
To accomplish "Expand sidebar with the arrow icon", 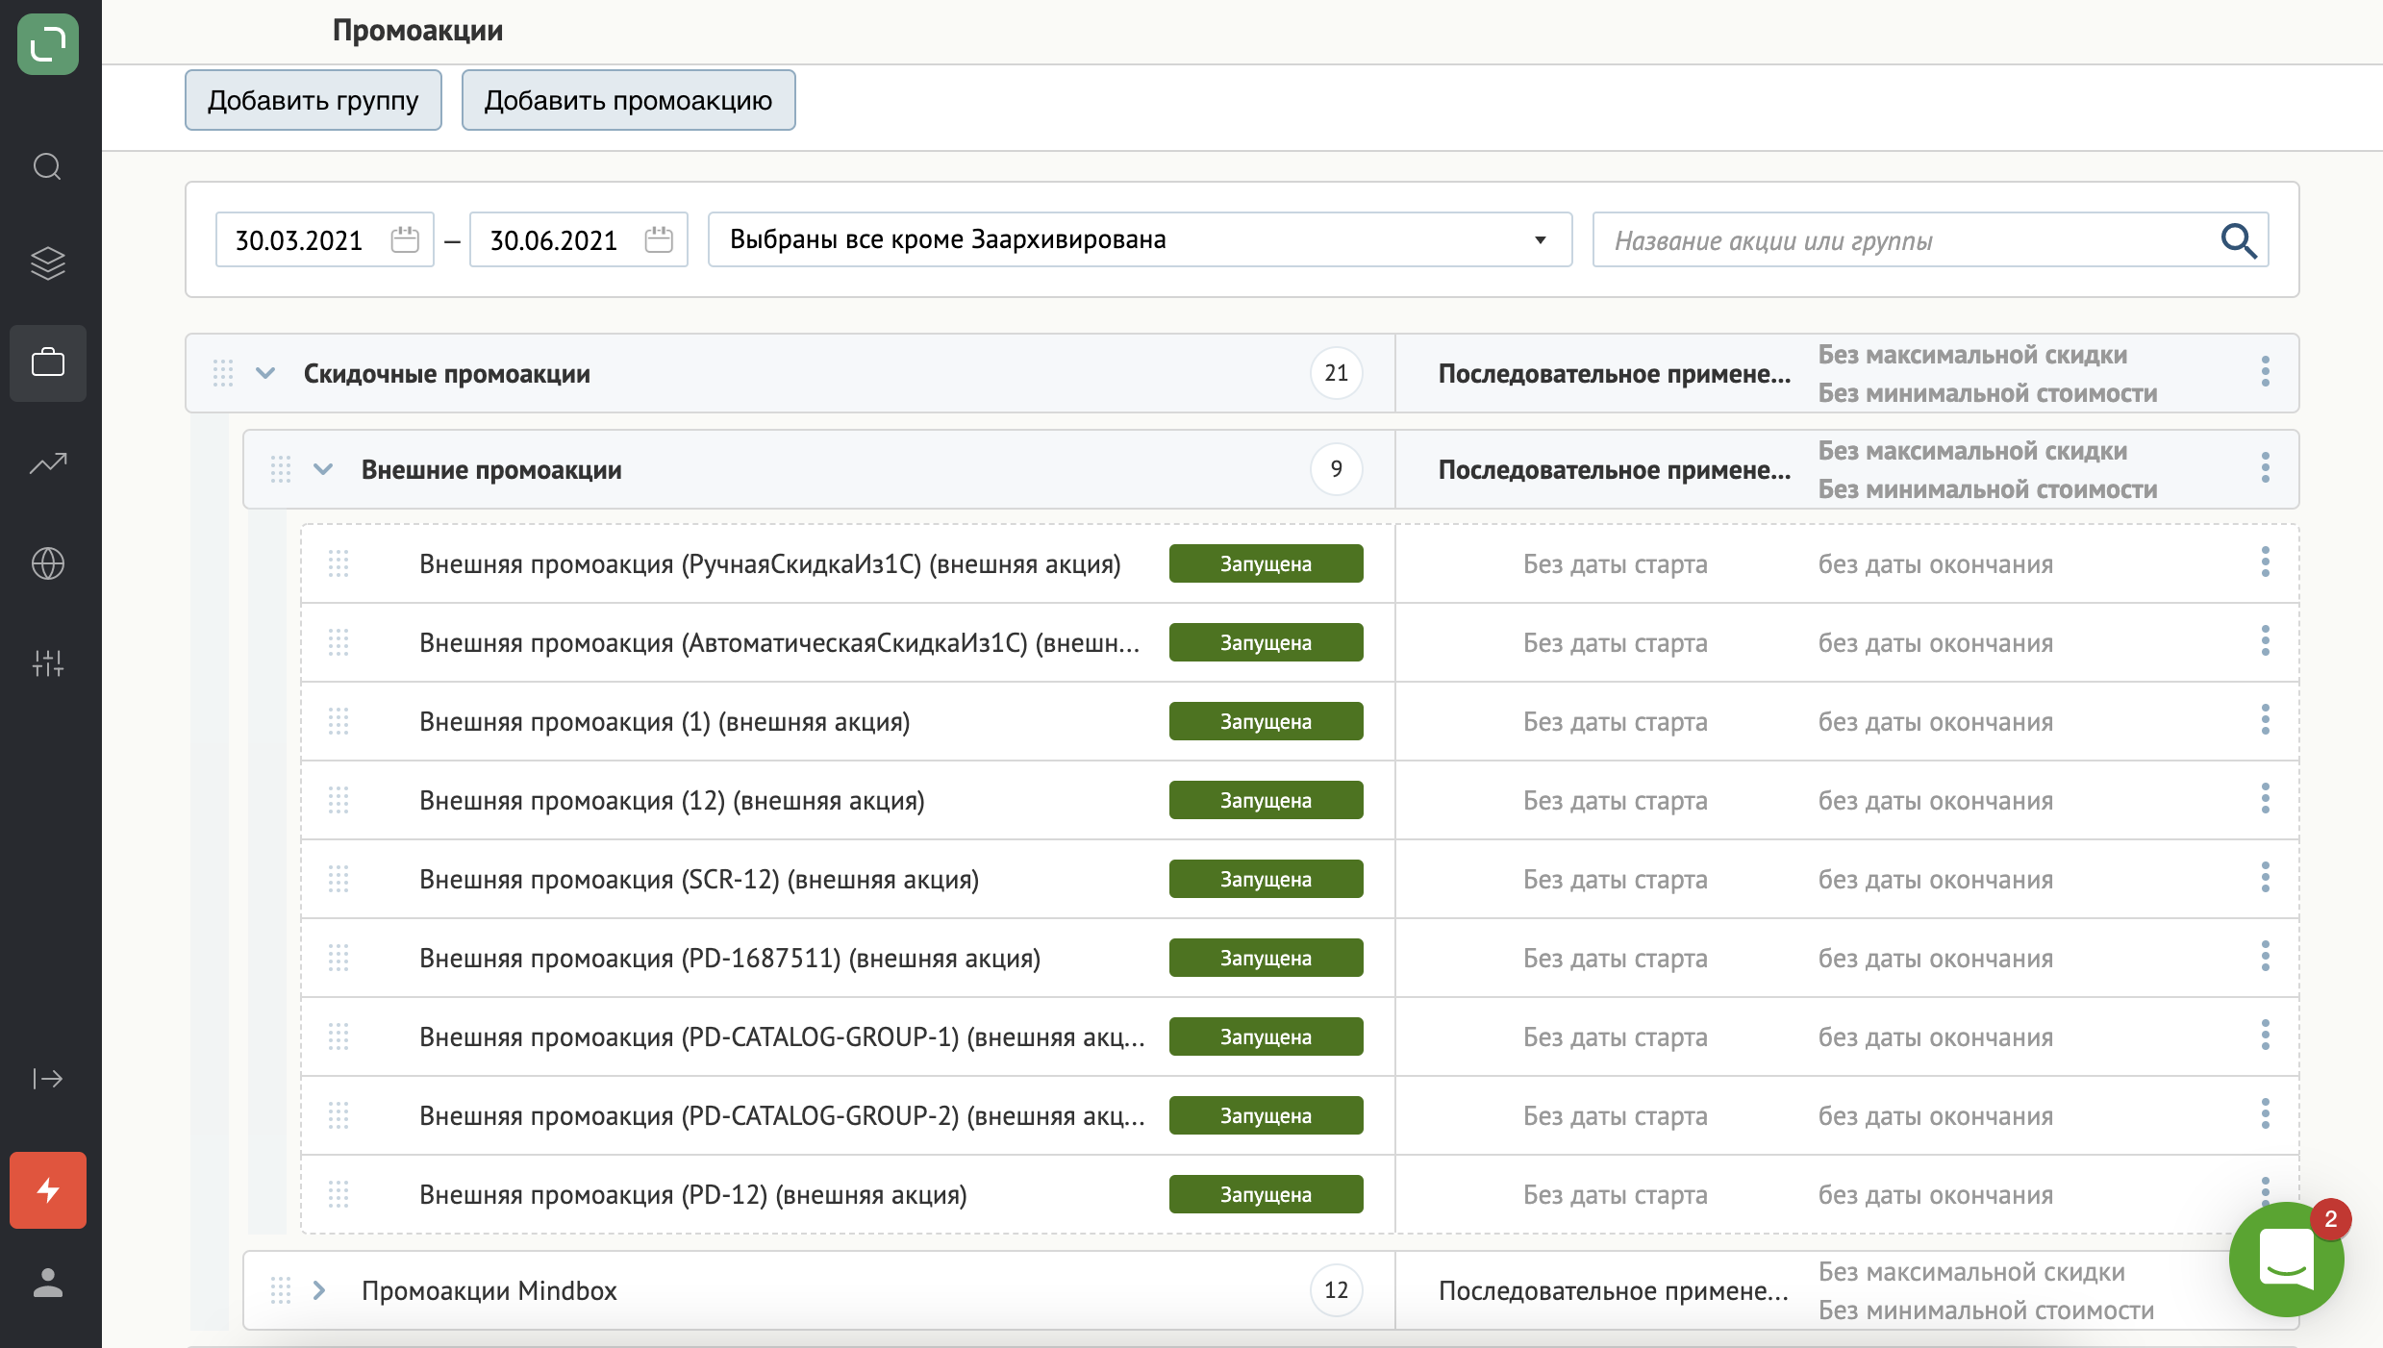I will point(48,1079).
